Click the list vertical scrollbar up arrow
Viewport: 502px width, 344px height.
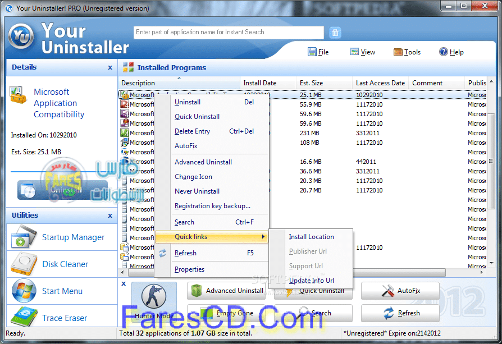(491, 80)
